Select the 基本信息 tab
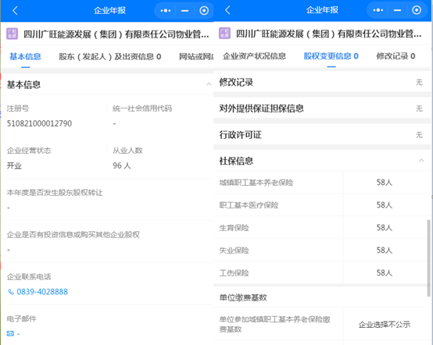The height and width of the screenshot is (345, 433). [x=25, y=56]
